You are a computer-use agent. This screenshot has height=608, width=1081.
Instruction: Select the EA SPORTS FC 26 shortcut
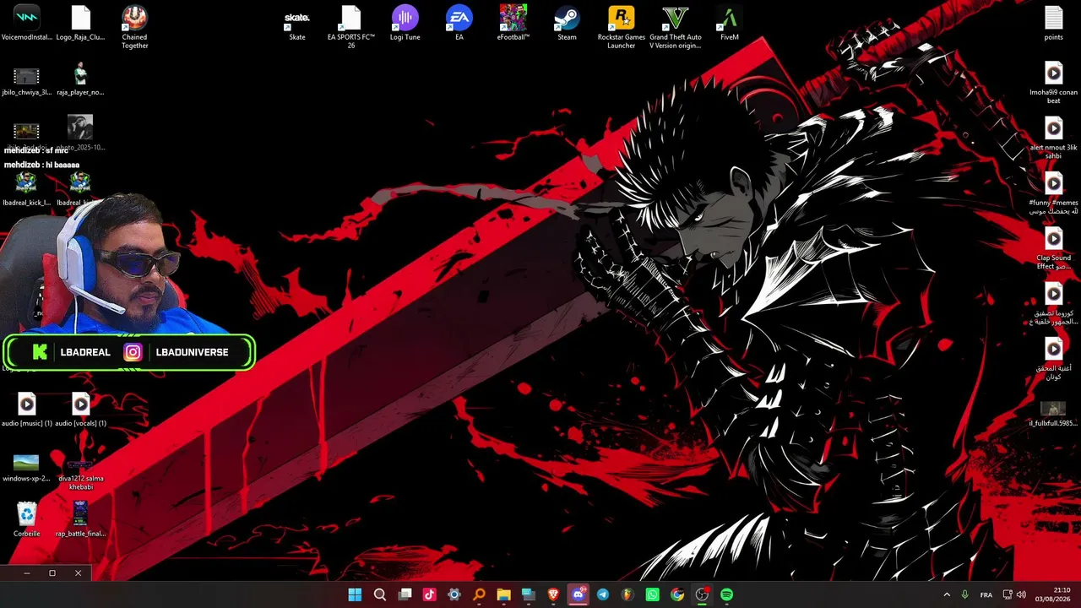click(350, 27)
